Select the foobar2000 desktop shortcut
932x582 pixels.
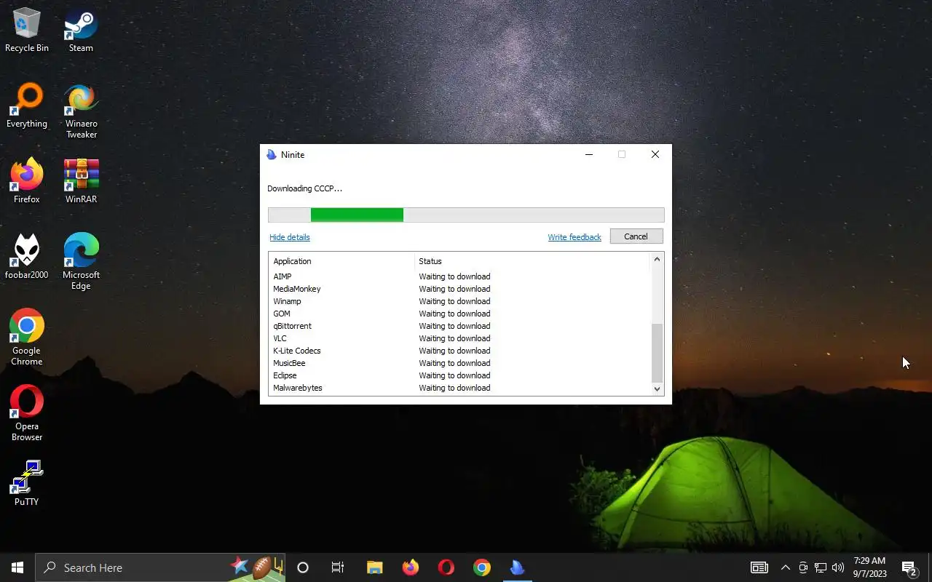point(27,258)
